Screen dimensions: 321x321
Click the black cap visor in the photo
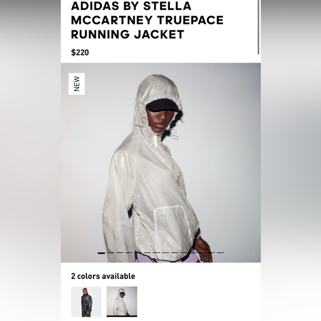(162, 105)
